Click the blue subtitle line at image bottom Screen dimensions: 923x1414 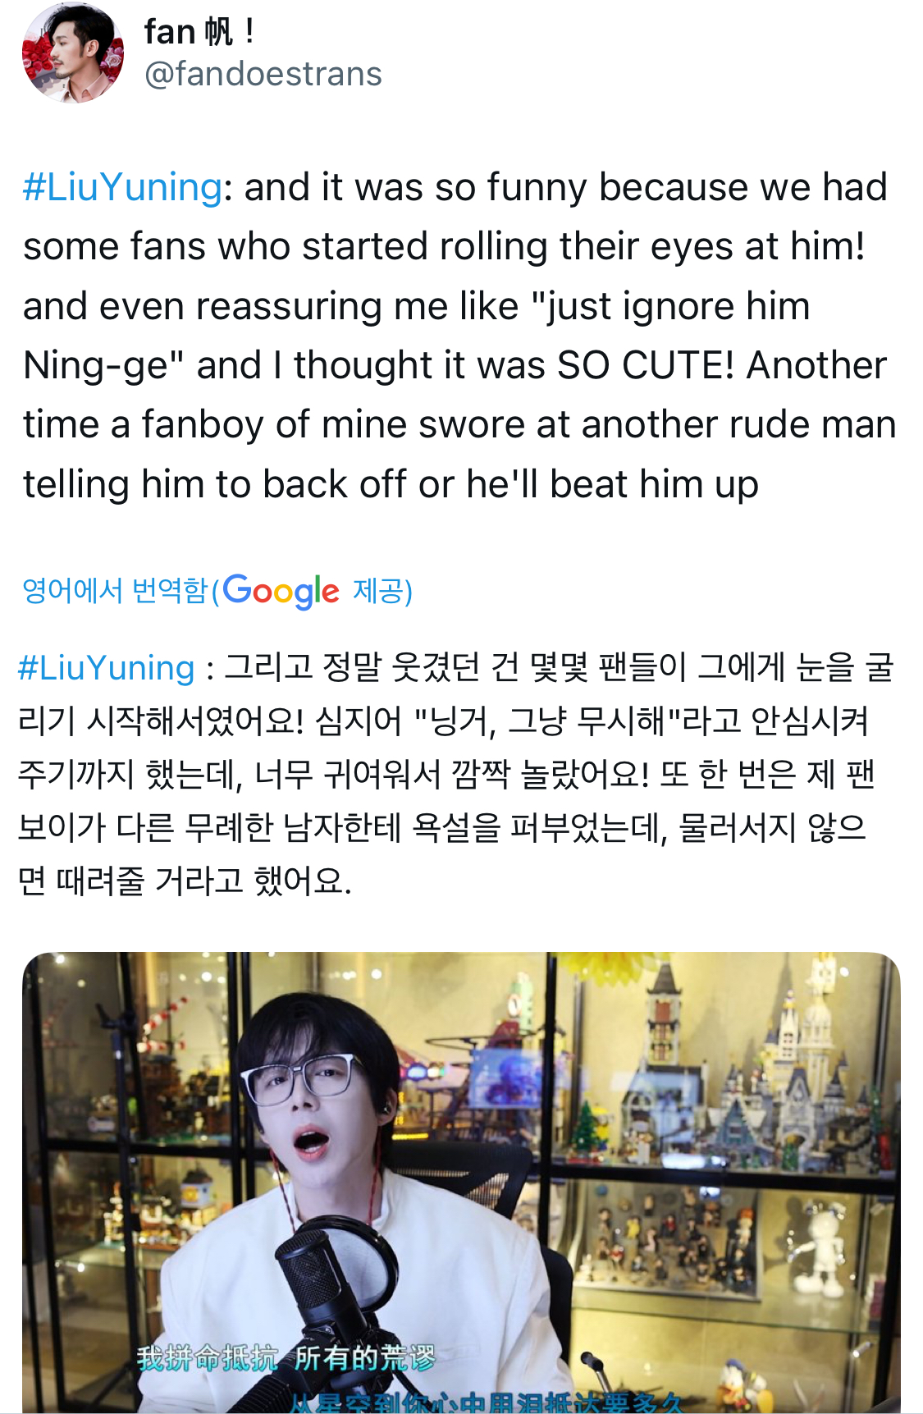click(x=484, y=1402)
